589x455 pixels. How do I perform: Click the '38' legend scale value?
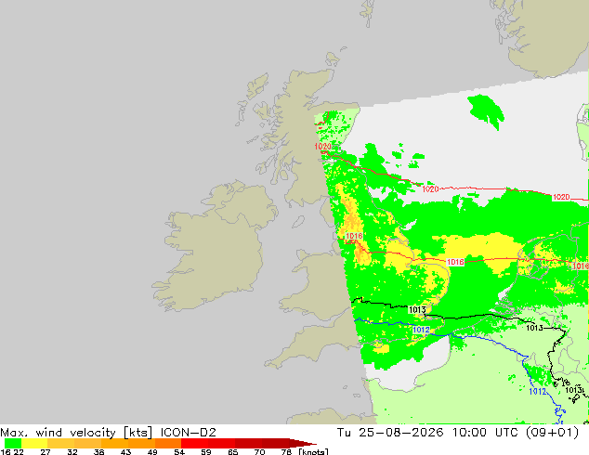pyautogui.click(x=98, y=451)
